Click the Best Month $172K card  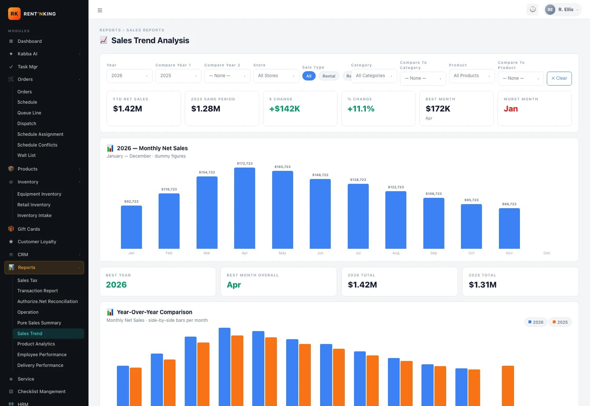456,109
